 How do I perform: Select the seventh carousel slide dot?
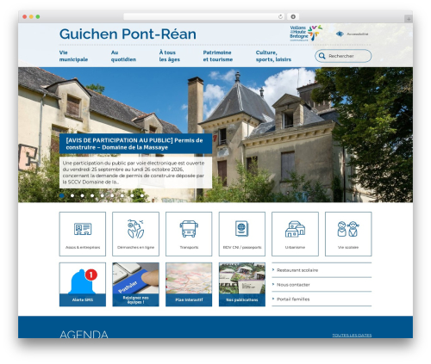click(122, 195)
